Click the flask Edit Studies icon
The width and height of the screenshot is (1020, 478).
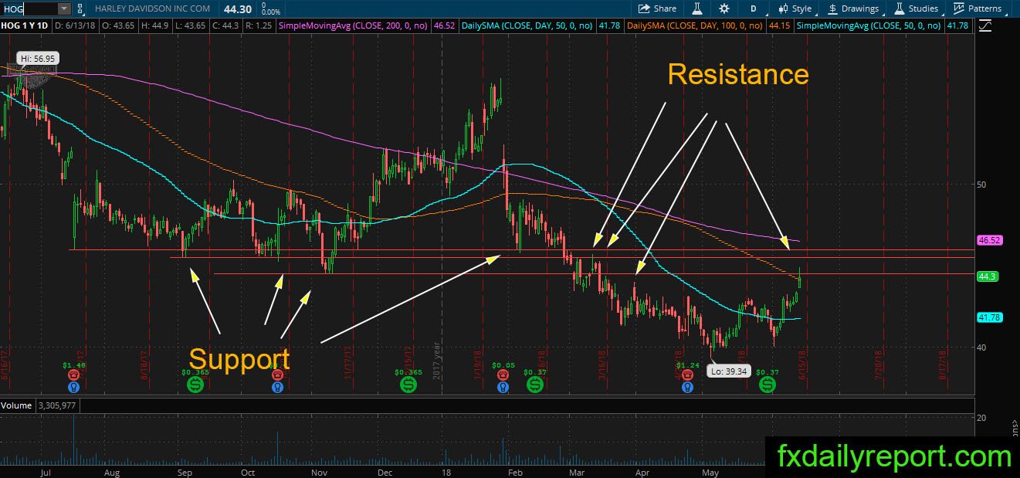(696, 8)
